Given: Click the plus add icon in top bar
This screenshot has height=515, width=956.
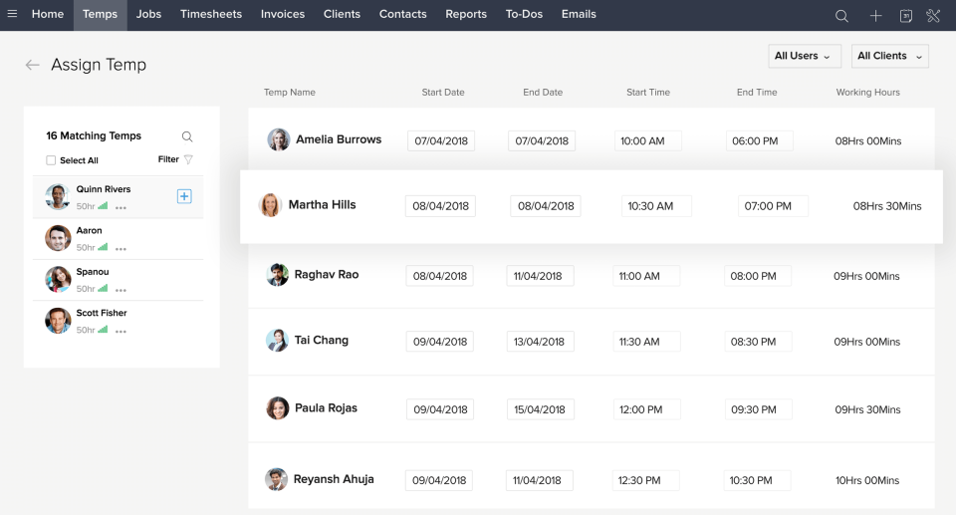Looking at the screenshot, I should 875,15.
